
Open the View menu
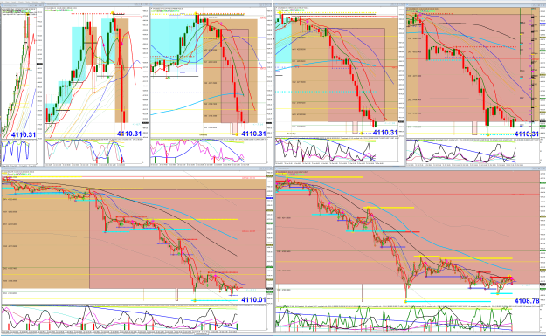tap(7, 2)
